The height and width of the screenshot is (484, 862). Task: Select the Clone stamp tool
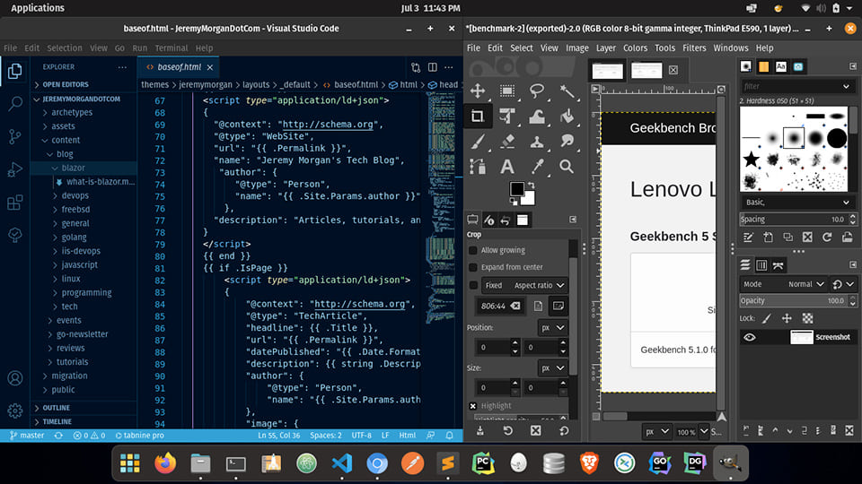[x=537, y=142]
